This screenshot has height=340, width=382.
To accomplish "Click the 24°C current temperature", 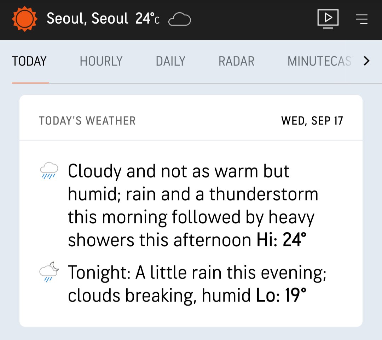I will pos(147,18).
